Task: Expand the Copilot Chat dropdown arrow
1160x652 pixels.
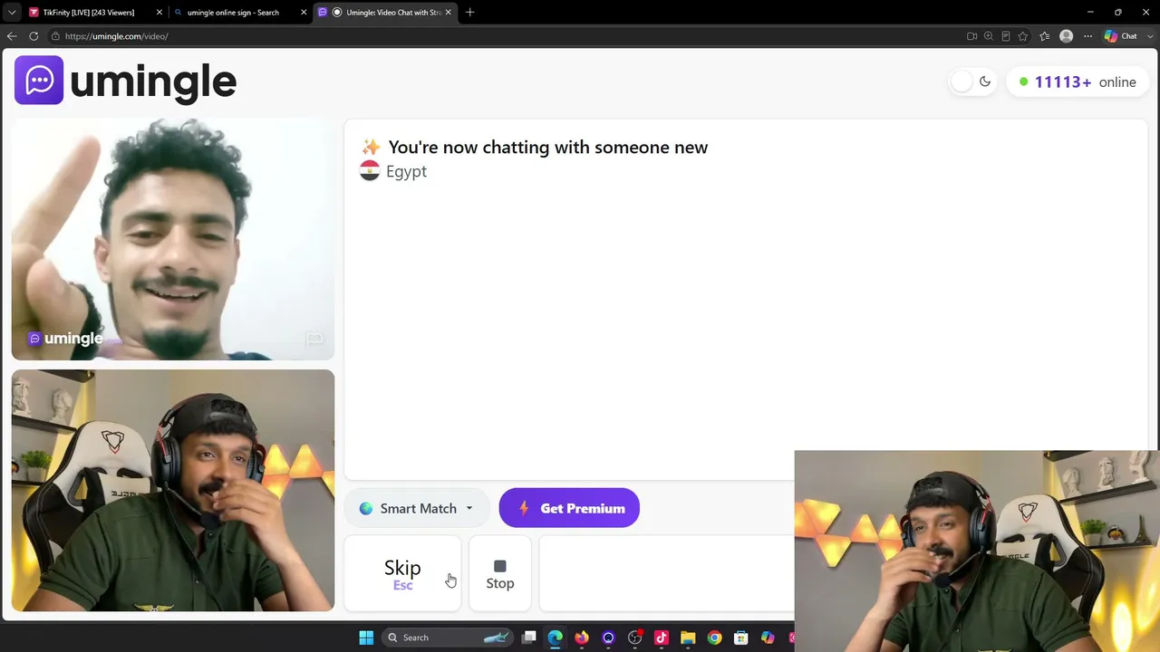Action: (x=1149, y=36)
